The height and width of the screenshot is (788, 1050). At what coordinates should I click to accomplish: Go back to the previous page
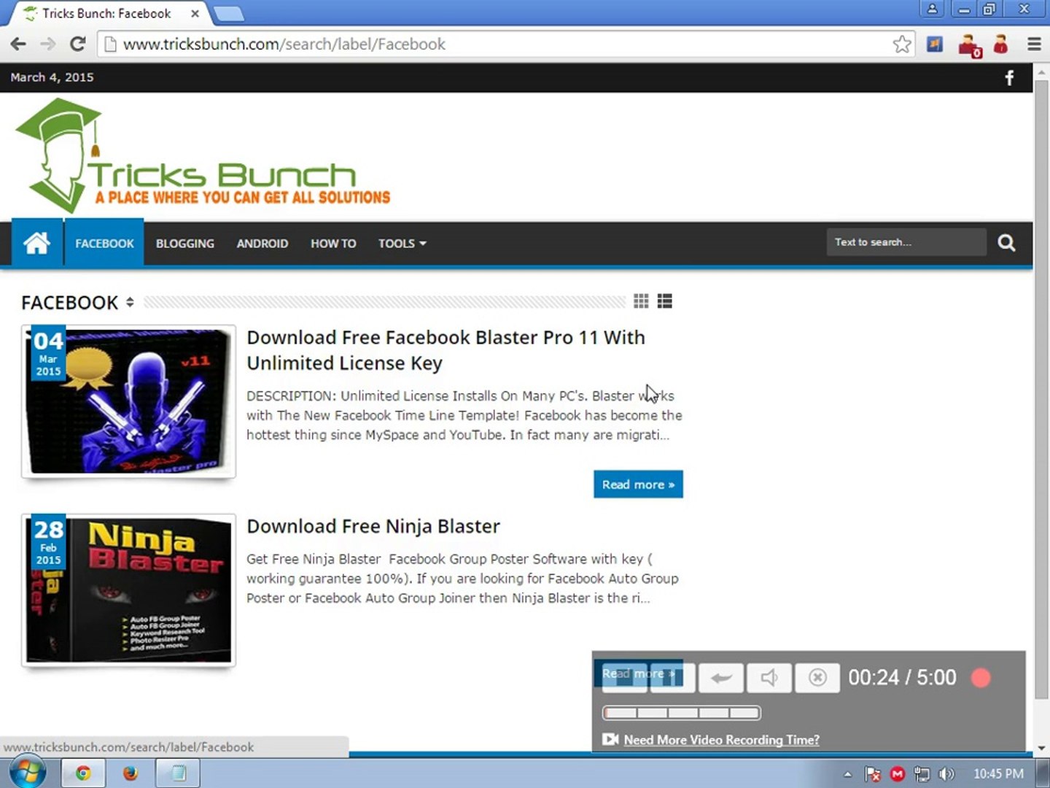pyautogui.click(x=18, y=45)
